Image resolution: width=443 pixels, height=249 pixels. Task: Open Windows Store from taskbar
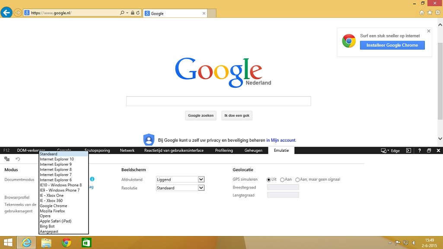[86, 243]
